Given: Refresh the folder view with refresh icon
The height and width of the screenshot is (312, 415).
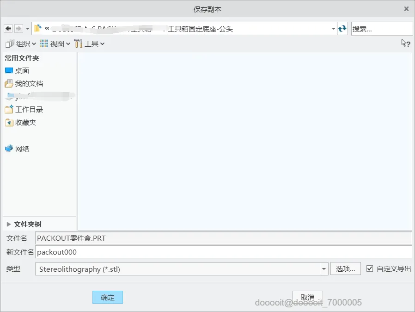Looking at the screenshot, I should tap(342, 28).
